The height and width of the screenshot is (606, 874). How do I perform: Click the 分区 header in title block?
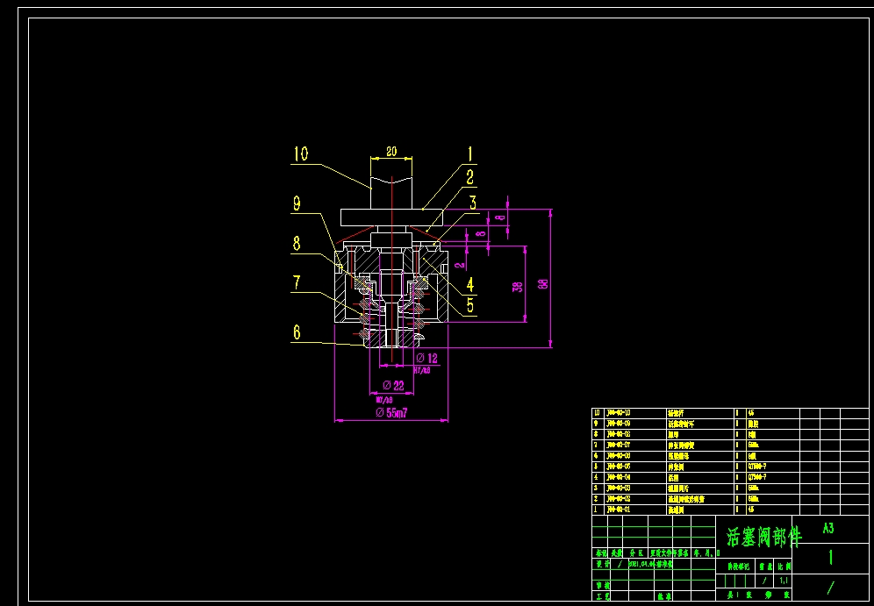[636, 553]
